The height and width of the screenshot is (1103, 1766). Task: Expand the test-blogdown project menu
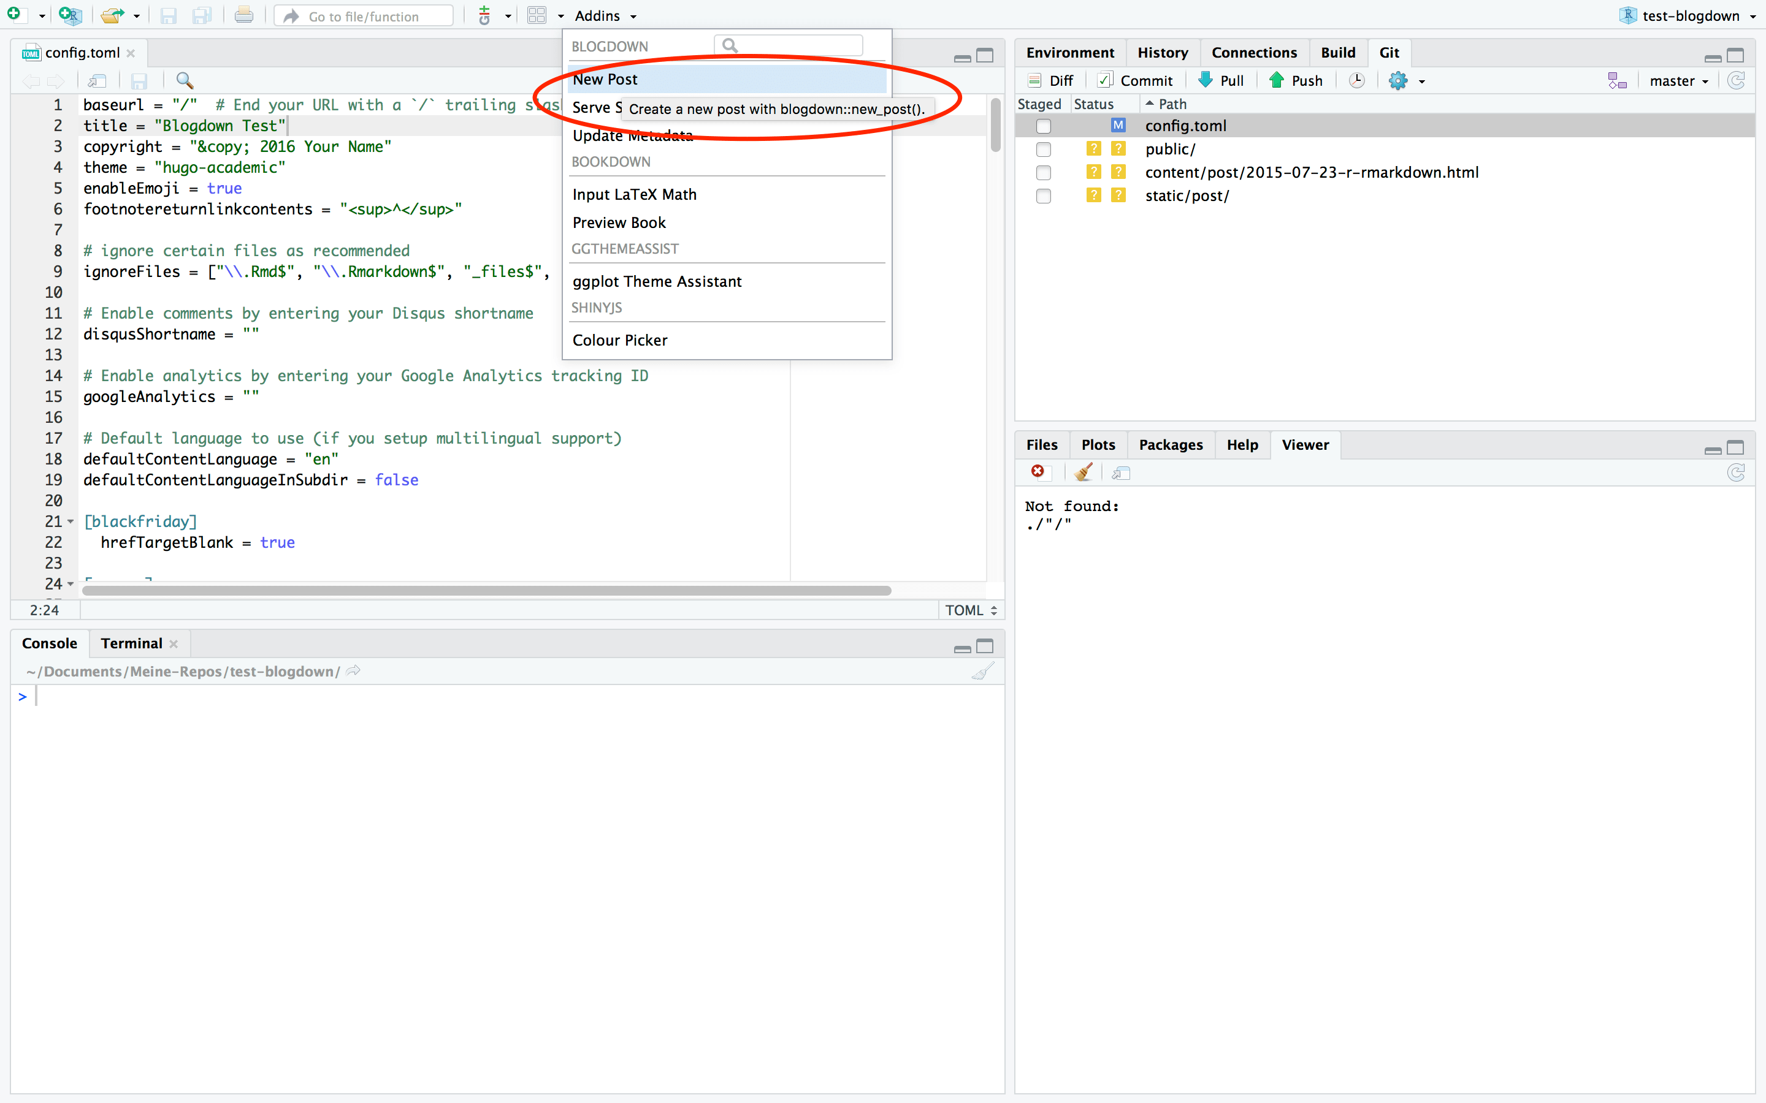pyautogui.click(x=1690, y=15)
